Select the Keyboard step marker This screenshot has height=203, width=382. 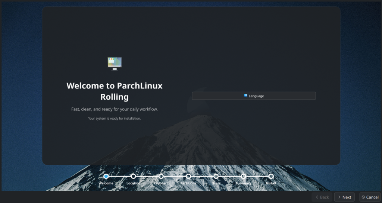(161, 176)
